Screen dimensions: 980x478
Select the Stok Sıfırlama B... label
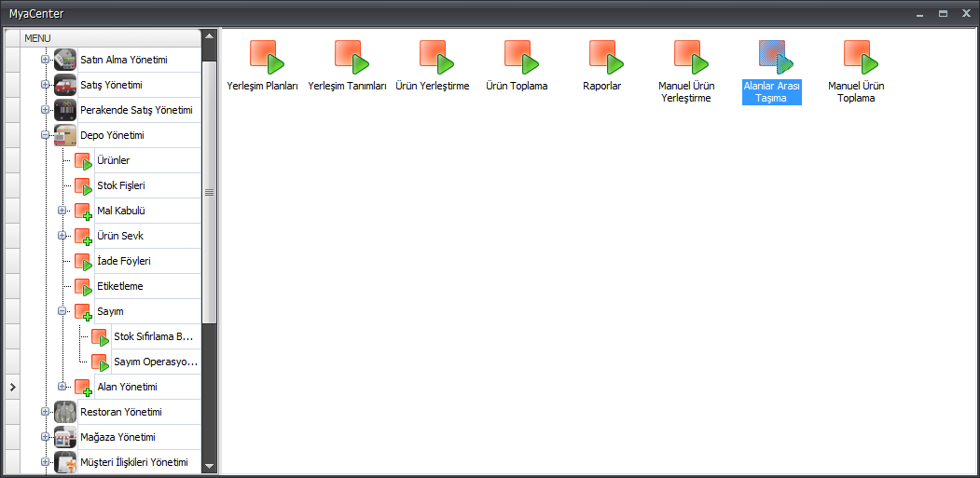pos(153,336)
